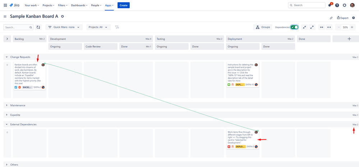Click the Export button

342,18
